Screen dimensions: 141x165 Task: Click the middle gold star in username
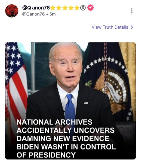pyautogui.click(x=65, y=8)
